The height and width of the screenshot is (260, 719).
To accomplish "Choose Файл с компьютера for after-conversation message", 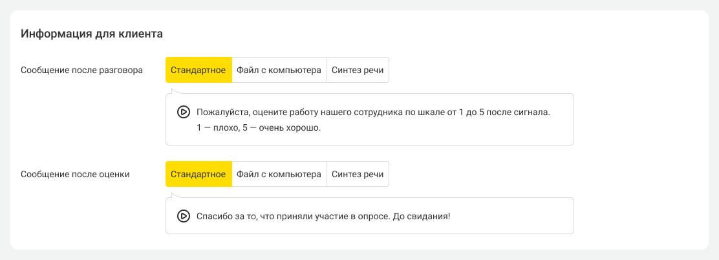I will click(x=279, y=70).
